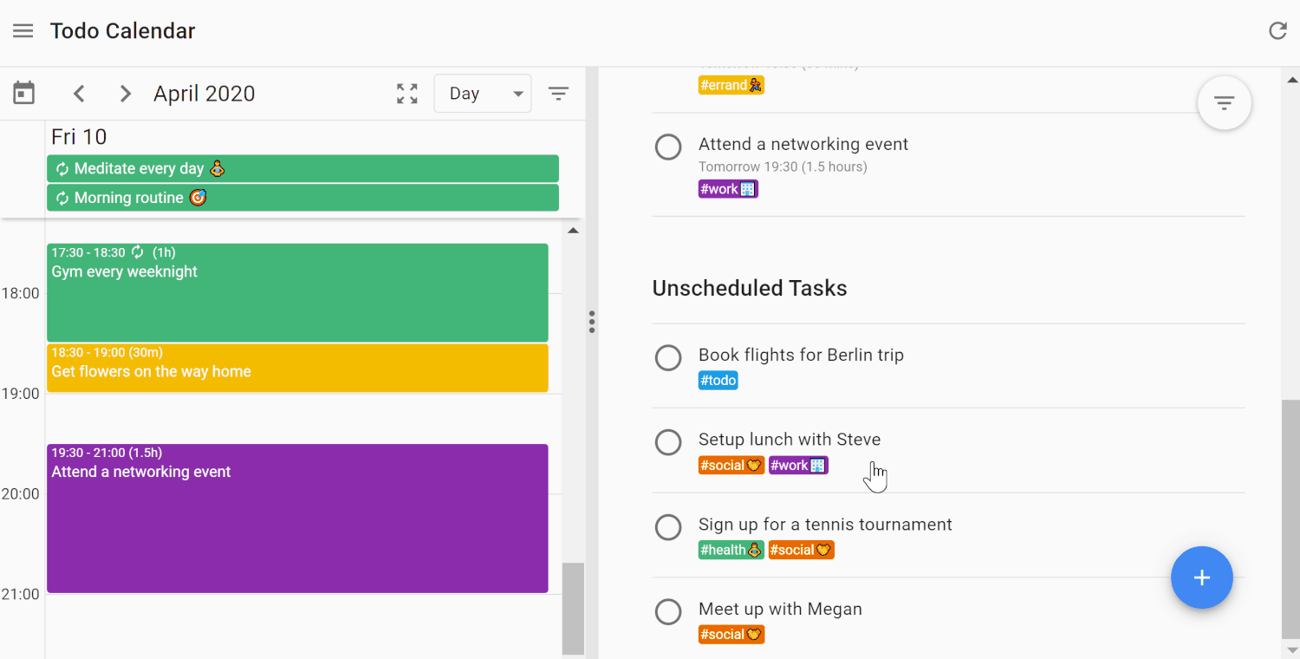Open the Meditate every day event
The image size is (1300, 659).
click(x=302, y=168)
